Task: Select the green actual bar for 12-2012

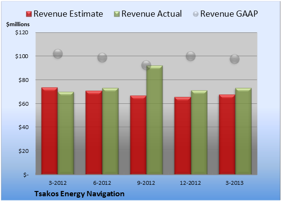Action: coord(199,132)
